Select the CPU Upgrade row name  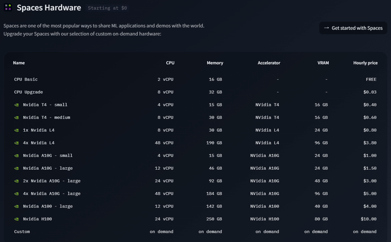(x=29, y=92)
